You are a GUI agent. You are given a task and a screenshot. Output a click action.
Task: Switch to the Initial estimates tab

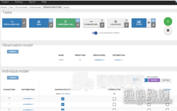35,7
